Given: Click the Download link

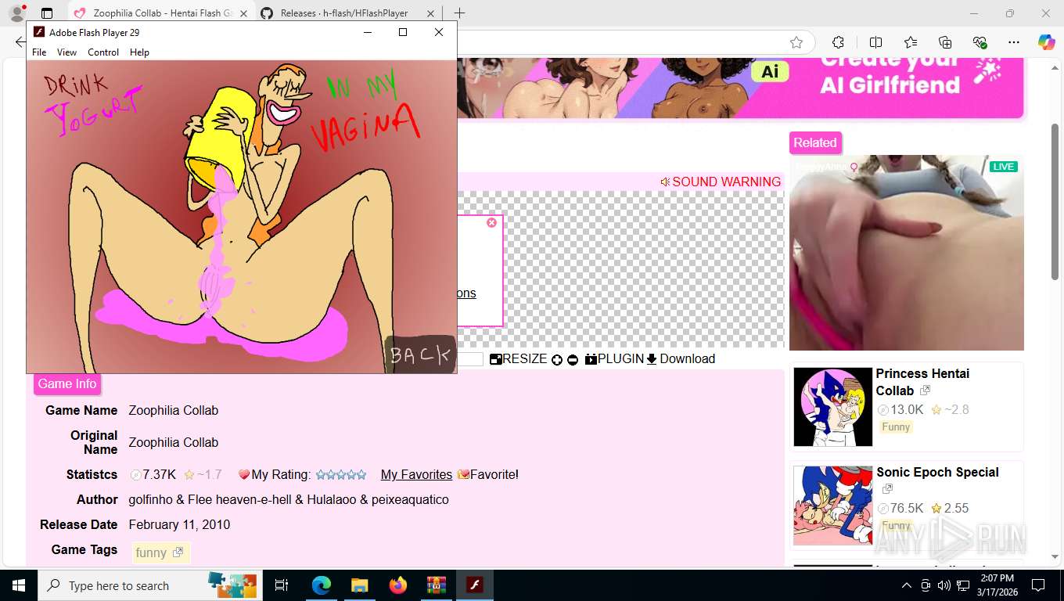Looking at the screenshot, I should point(681,358).
